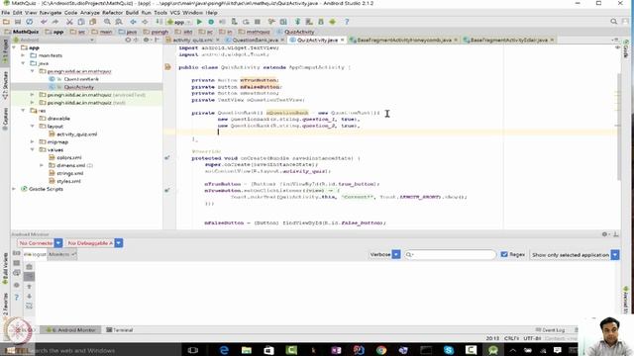
Task: Select strings.xml in project tree
Action: (x=69, y=173)
